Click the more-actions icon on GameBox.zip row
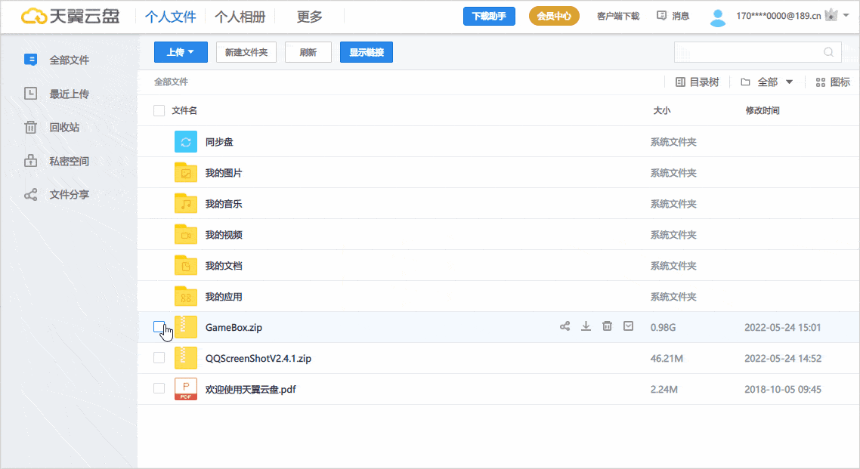Screen dimensions: 860x469 (628, 326)
